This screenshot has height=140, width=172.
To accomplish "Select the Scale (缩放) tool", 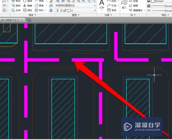I will (28, 10).
